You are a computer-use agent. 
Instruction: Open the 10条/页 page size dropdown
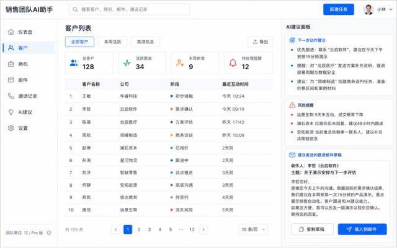(254, 229)
